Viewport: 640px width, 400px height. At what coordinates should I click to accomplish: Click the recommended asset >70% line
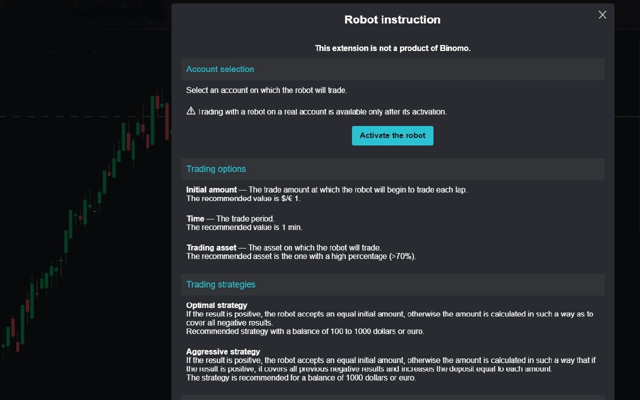tap(301, 256)
